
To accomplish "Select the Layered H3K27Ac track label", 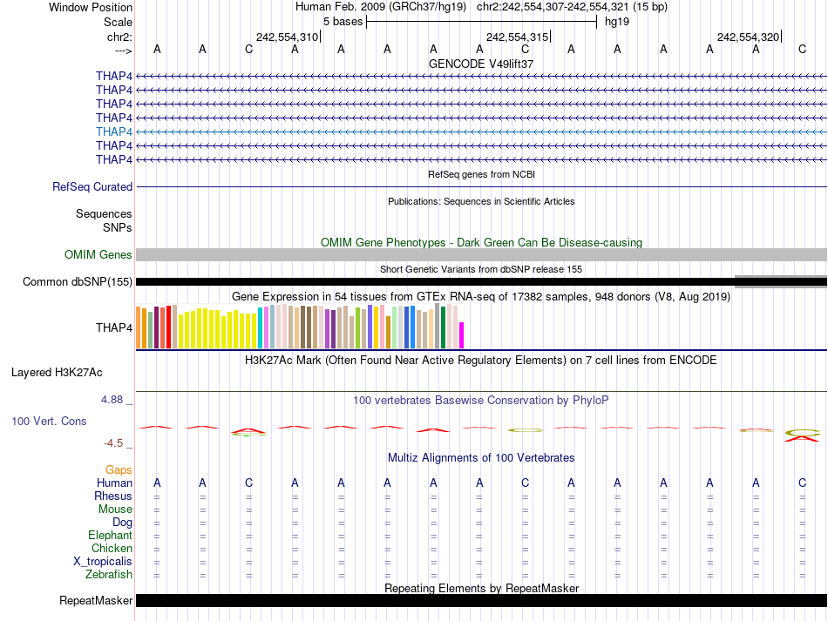I will coord(57,372).
